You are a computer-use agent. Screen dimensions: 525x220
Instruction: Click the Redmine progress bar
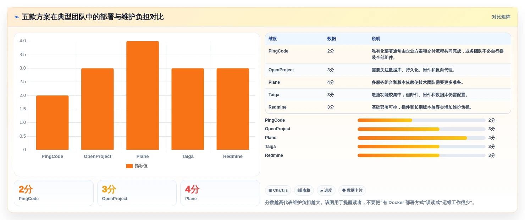(x=421, y=155)
